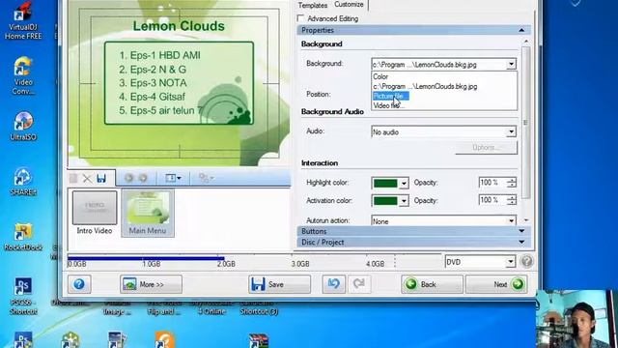Screen dimensions: 618x348
Task: Click the round help icon beside the DVD selector
Action: pyautogui.click(x=526, y=261)
